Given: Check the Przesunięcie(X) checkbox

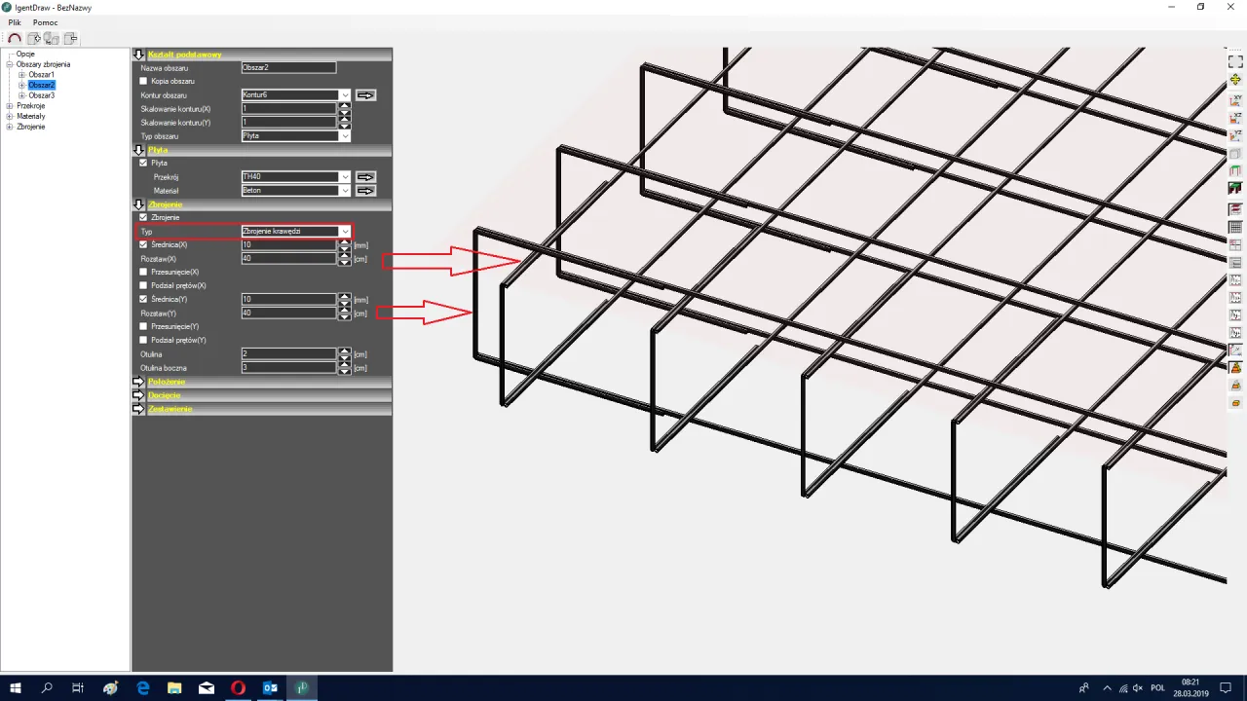Looking at the screenshot, I should pyautogui.click(x=144, y=272).
